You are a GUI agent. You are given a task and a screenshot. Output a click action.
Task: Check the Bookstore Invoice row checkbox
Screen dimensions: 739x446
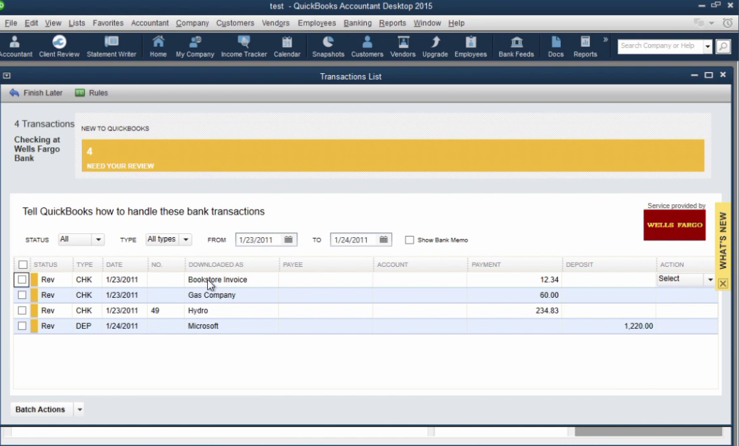pos(22,279)
